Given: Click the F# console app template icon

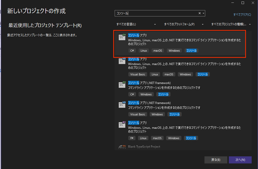Looking at the screenshot, I should pos(122,124).
